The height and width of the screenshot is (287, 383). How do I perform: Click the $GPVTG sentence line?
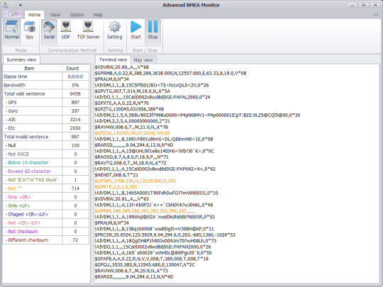click(x=133, y=91)
